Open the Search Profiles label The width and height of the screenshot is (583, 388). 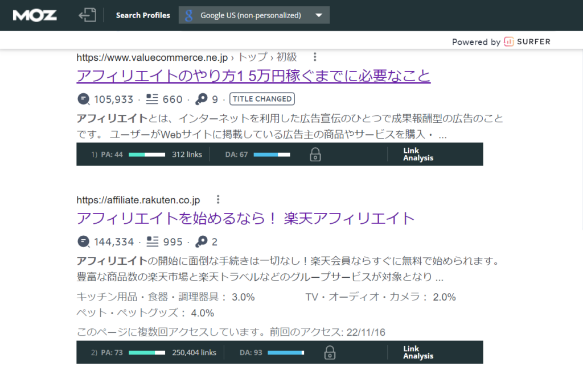pos(143,15)
